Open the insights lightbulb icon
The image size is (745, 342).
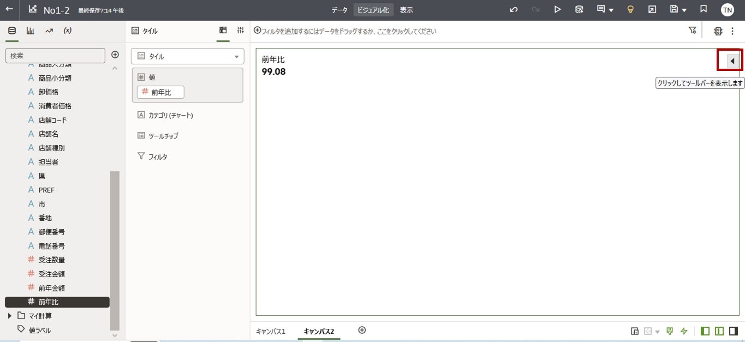(x=630, y=9)
